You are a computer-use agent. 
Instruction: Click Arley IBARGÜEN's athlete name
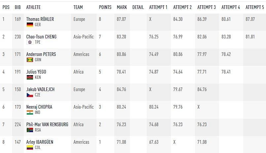40,142
